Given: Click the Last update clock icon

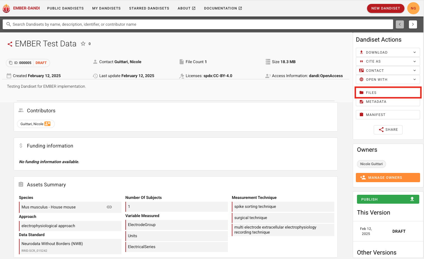Looking at the screenshot, I should coord(95,76).
